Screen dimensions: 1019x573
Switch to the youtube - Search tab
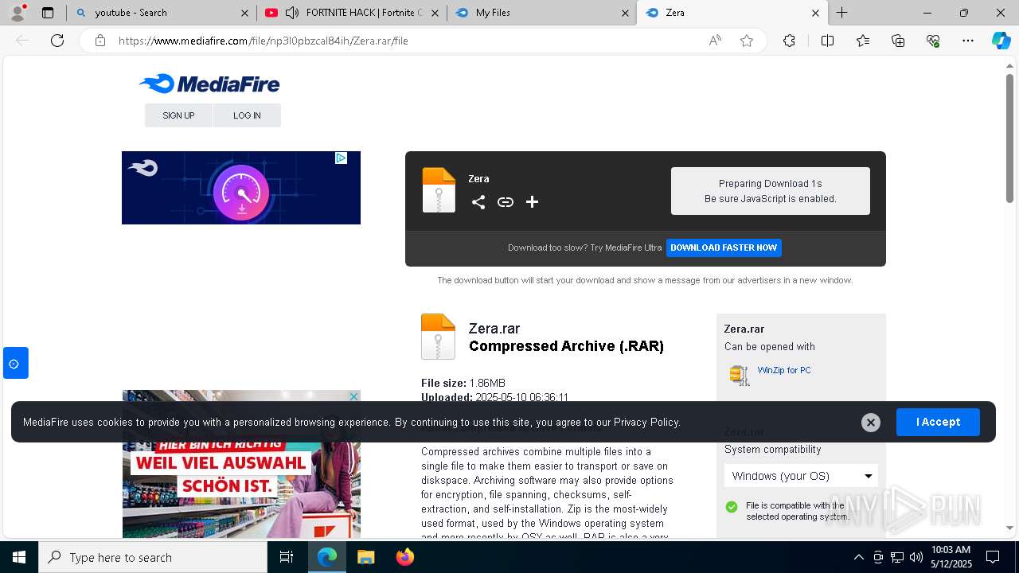pos(162,13)
